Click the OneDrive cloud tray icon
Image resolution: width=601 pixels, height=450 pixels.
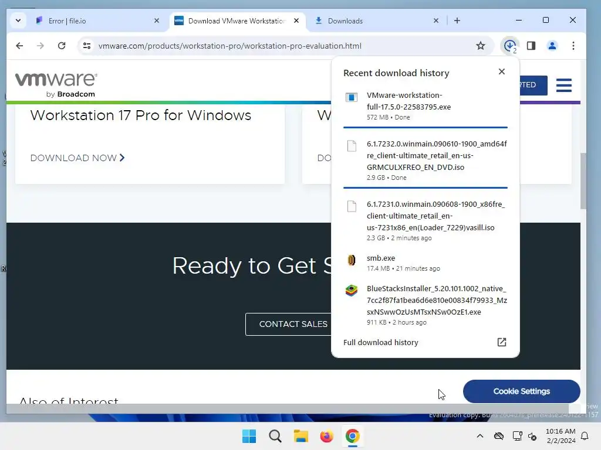pos(499,436)
